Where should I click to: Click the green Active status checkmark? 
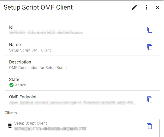click(x=11, y=85)
